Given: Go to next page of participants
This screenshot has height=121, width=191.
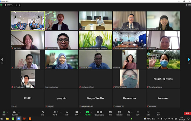Looking at the screenshot, I should pyautogui.click(x=189, y=60).
